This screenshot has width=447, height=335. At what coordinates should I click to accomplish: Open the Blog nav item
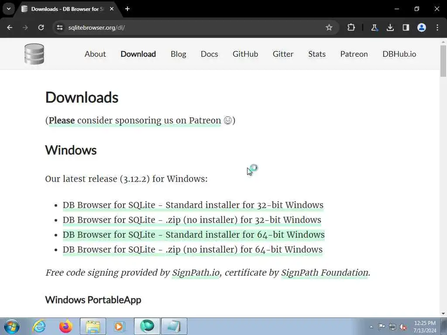pos(179,54)
